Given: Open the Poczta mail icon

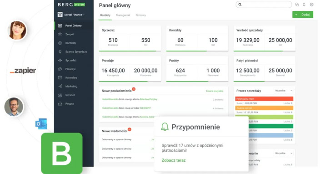Looking at the screenshot, I should pos(60,104).
